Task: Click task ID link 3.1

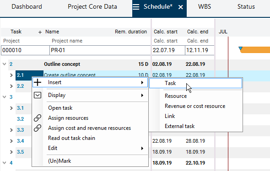Action: coord(20,108)
